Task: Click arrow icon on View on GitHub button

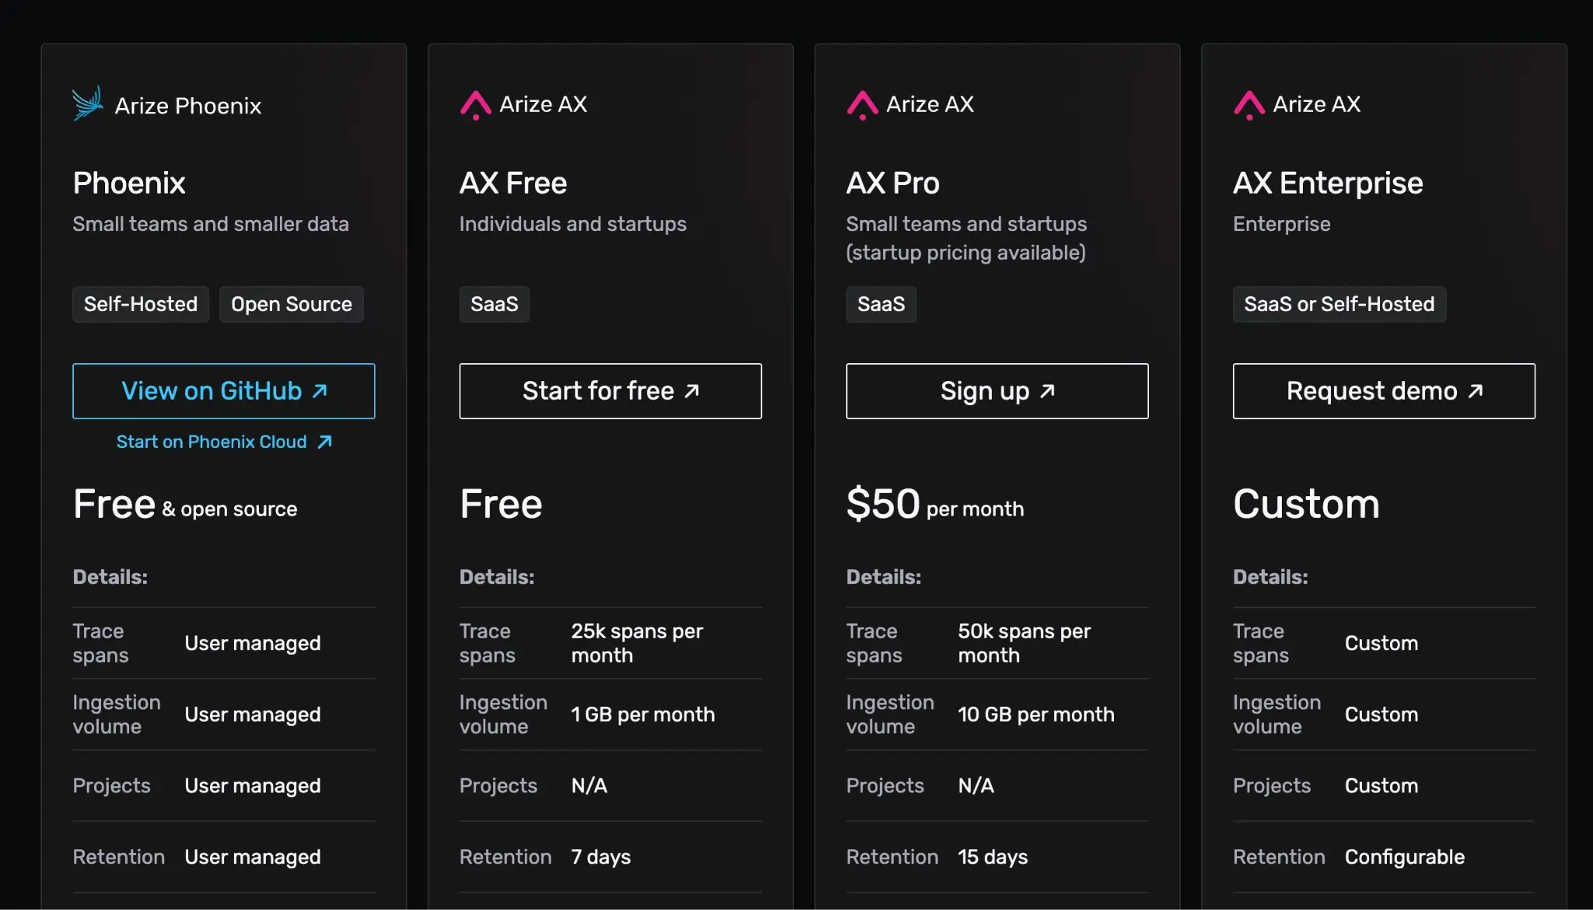Action: click(320, 391)
